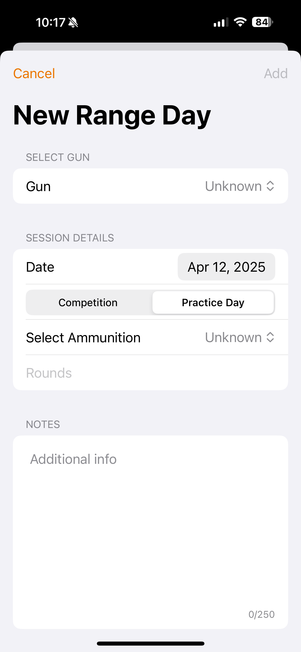Tap the cellular signal strength icon
Screen dimensions: 301x652
[x=221, y=22]
